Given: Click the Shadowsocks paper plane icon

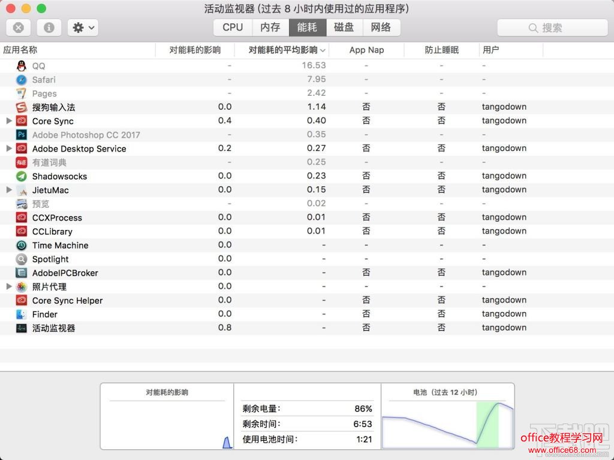Looking at the screenshot, I should tap(22, 176).
